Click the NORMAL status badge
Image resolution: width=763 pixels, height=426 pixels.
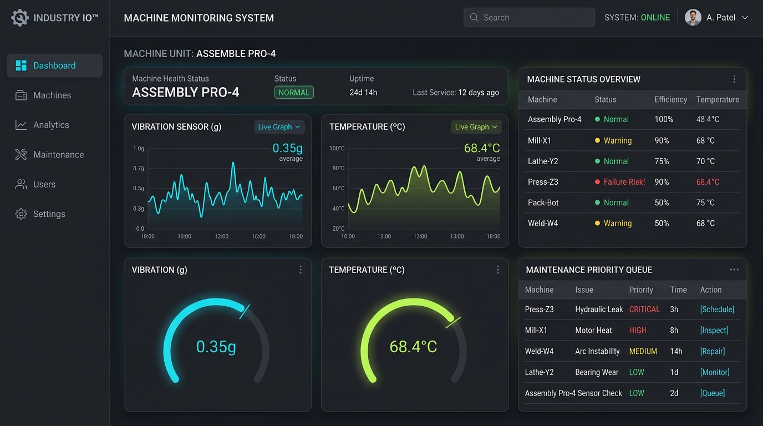pyautogui.click(x=294, y=93)
